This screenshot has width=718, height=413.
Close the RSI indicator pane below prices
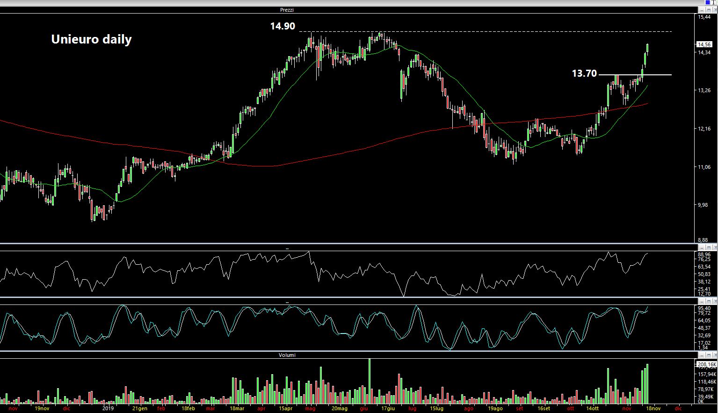click(x=715, y=247)
